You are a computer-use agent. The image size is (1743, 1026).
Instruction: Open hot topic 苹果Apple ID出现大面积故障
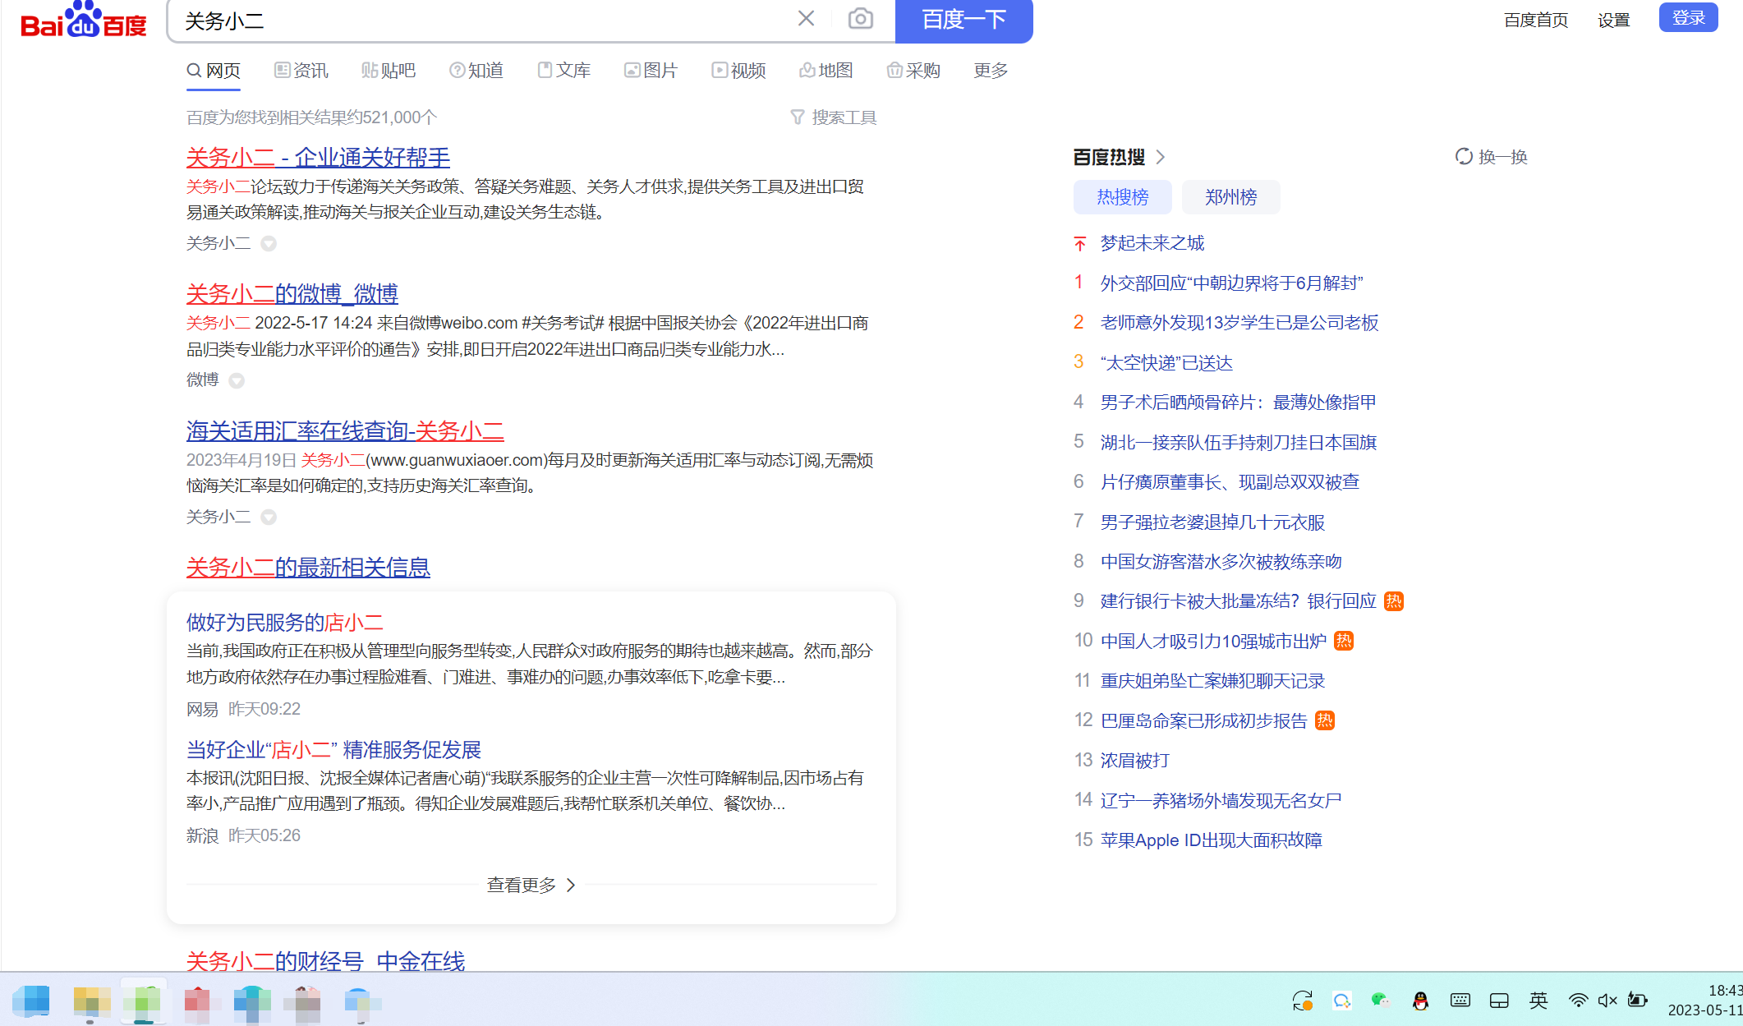[1212, 840]
